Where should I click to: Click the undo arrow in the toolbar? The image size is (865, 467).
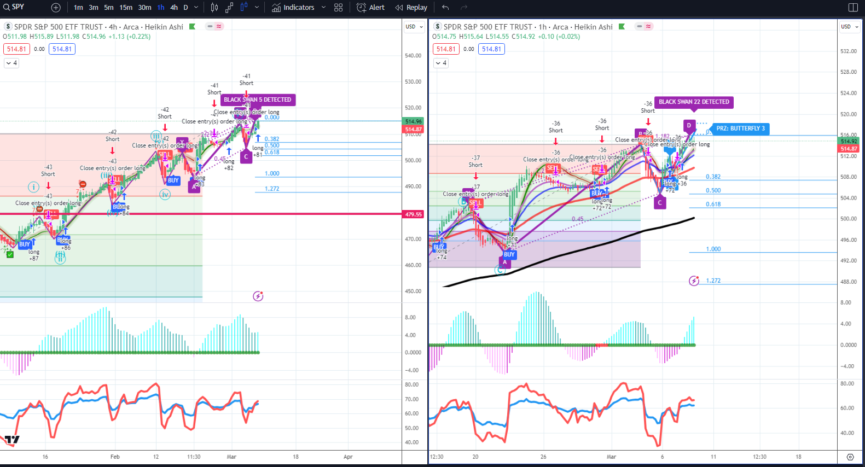click(x=445, y=8)
